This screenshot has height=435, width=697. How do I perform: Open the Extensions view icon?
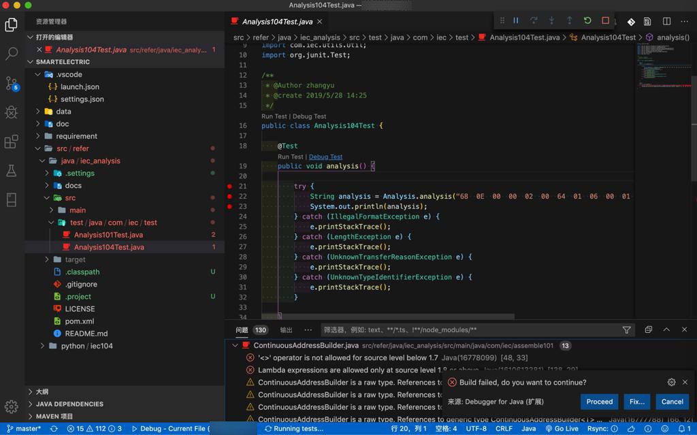12,141
